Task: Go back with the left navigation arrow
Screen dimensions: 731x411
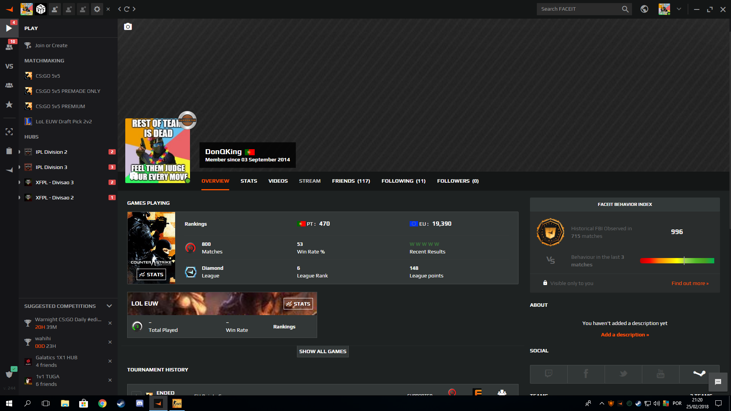Action: [x=120, y=9]
